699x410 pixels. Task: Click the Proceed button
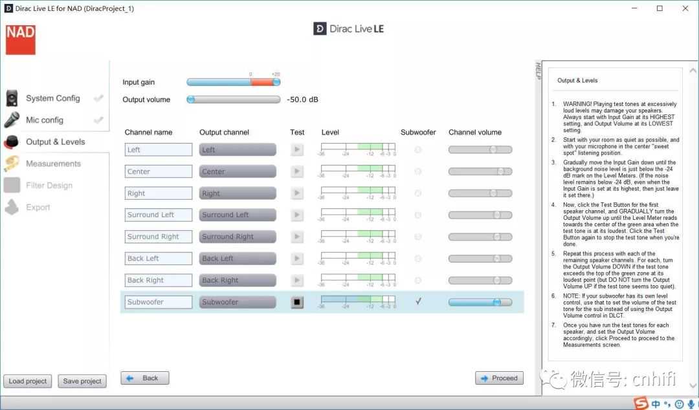coord(499,378)
